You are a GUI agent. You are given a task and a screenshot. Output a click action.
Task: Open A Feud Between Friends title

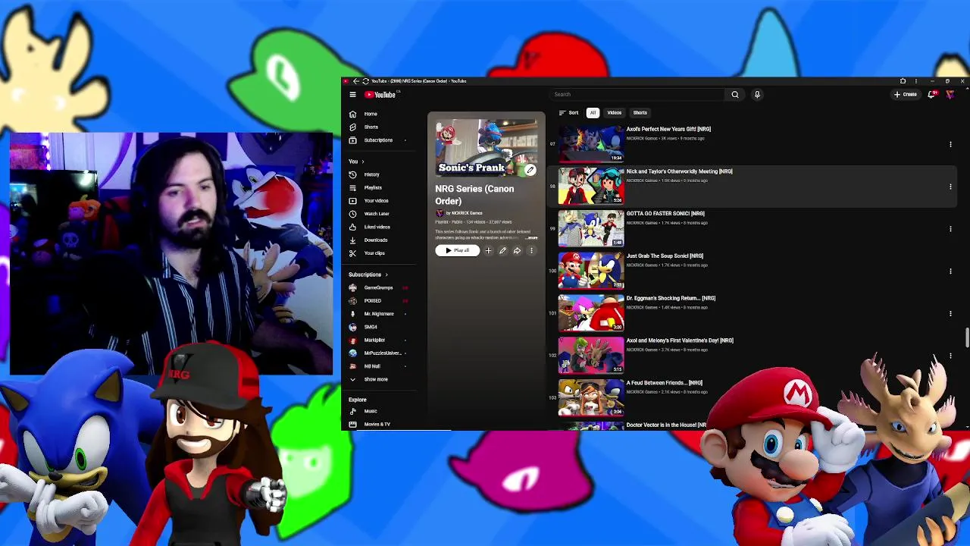(665, 383)
